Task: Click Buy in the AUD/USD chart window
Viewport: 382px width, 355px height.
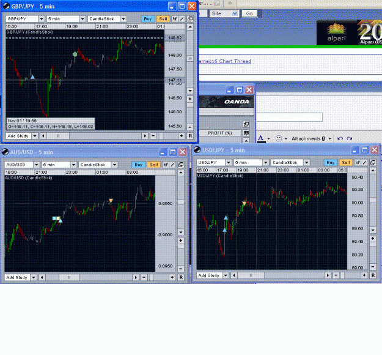Action: [138, 165]
